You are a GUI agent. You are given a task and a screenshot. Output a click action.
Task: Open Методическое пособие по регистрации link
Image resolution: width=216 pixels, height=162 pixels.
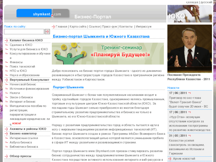click(30, 115)
